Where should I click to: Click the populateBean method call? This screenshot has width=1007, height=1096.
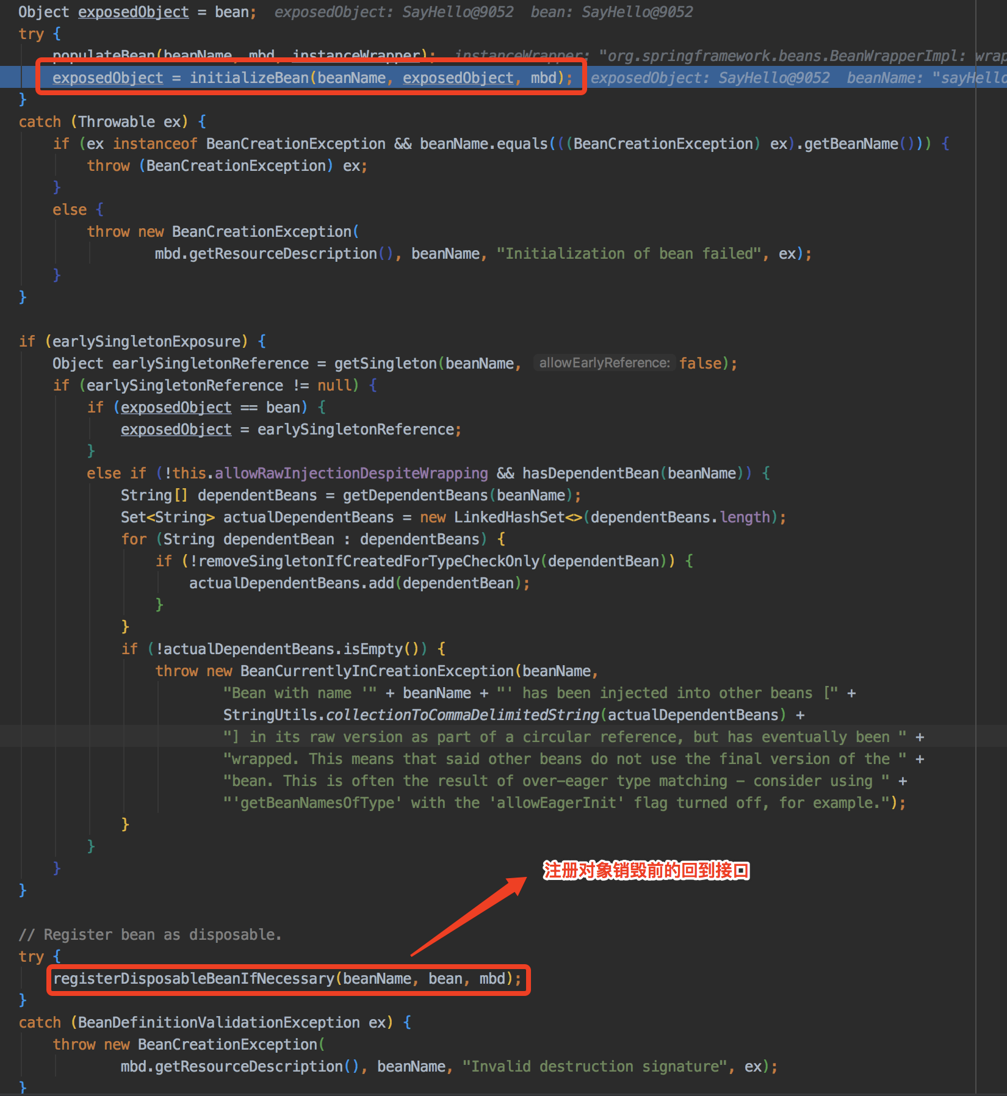(104, 56)
